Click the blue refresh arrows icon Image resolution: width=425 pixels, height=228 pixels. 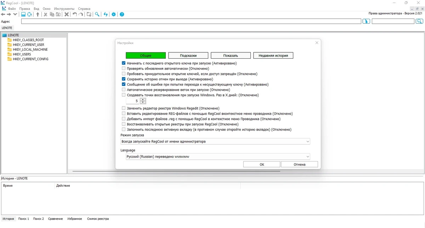click(106, 14)
